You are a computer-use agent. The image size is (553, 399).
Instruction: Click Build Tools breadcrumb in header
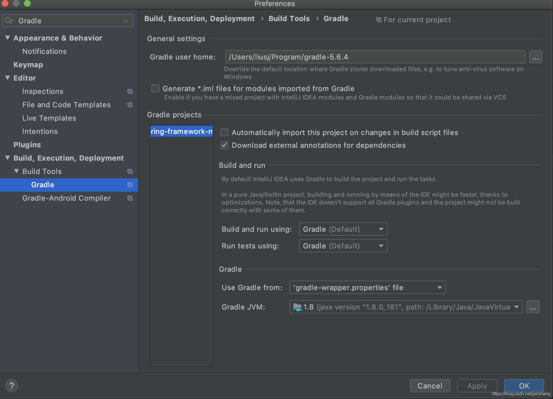click(x=289, y=19)
